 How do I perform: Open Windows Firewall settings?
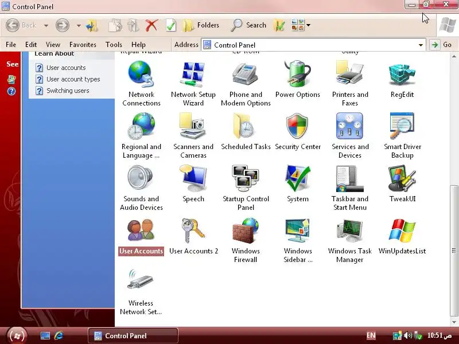coord(246,240)
